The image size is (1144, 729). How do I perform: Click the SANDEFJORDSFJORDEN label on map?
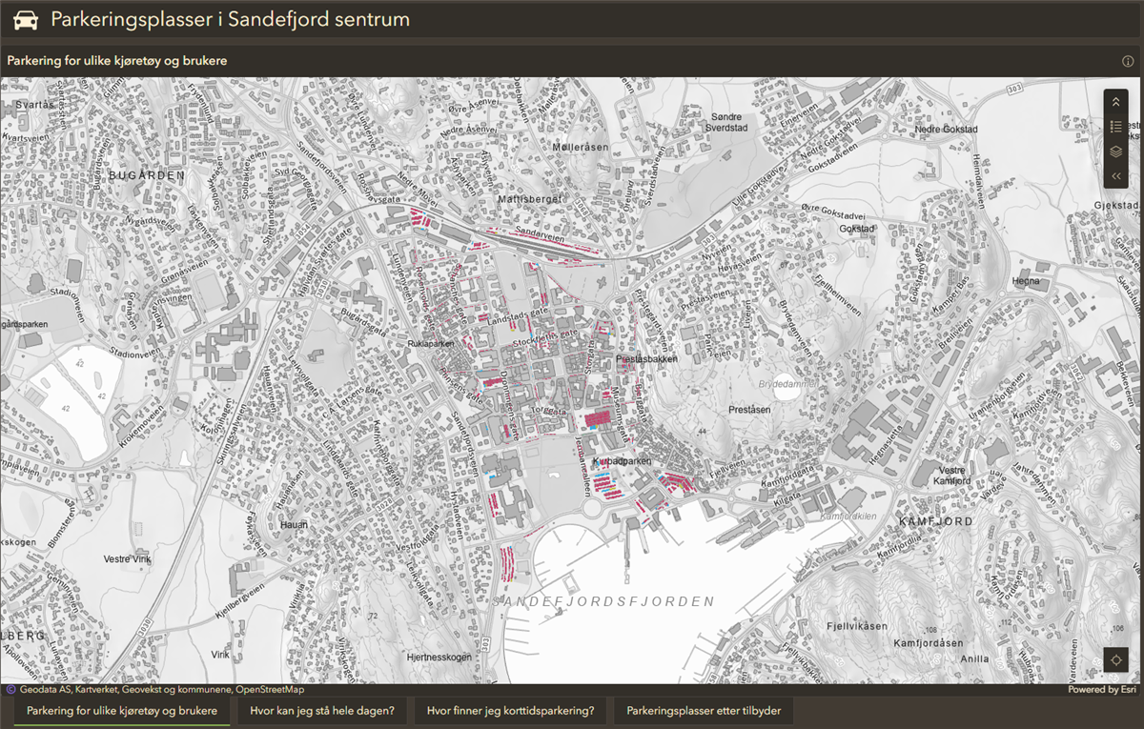(603, 601)
